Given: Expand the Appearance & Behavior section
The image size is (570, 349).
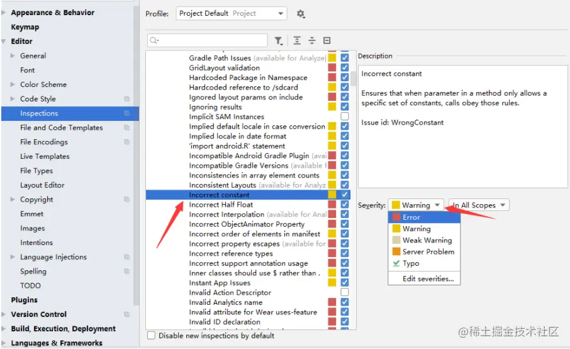Looking at the screenshot, I should tap(4, 13).
